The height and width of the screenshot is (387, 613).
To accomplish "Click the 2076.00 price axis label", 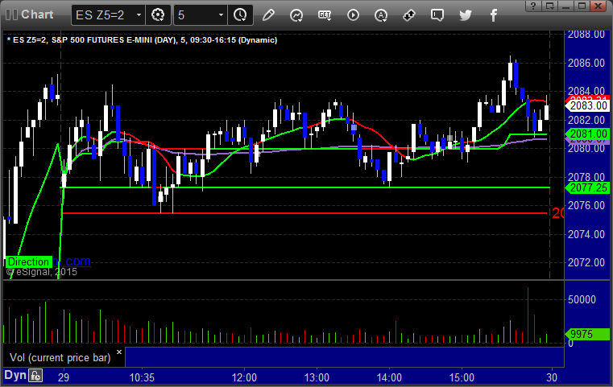I will 586,205.
